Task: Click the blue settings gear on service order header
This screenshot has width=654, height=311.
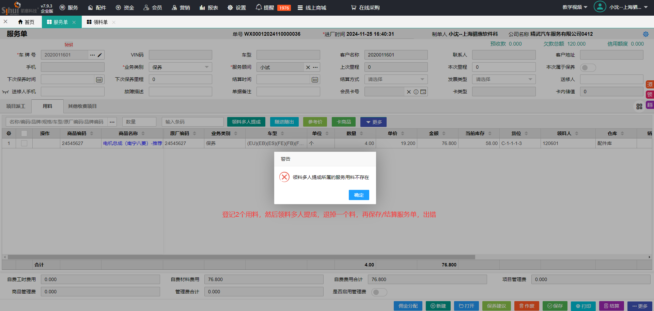Action: 645,34
